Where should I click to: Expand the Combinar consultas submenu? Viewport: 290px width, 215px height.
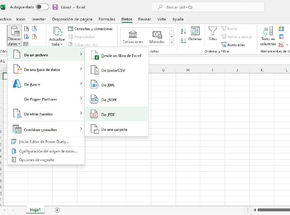coord(46,129)
